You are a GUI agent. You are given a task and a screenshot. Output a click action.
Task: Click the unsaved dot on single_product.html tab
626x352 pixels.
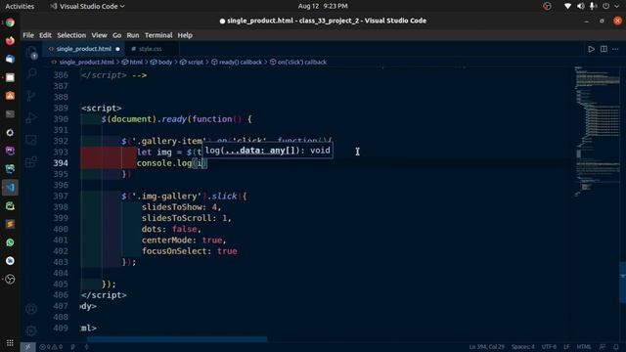[117, 49]
